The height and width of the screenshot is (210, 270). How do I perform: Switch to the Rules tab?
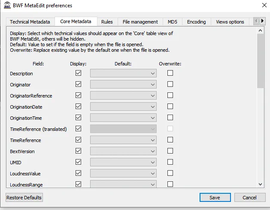107,22
